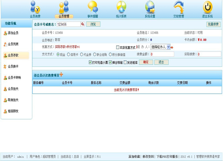Go to 短信群发 in the sidebar
The height and width of the screenshot is (161, 223).
tap(13, 111)
